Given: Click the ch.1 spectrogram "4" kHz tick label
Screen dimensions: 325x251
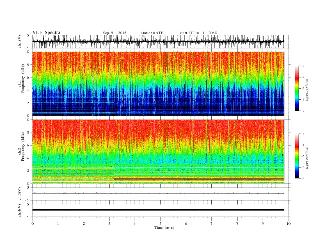Looking at the screenshot, I should click(x=28, y=90).
